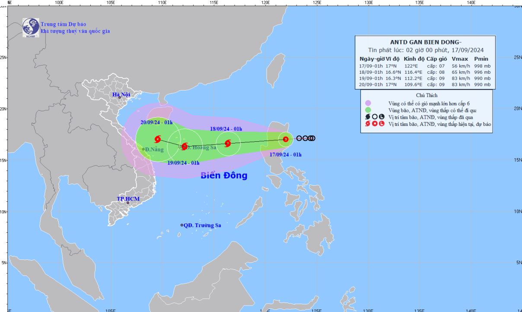Click the Biển Đông sea label

(x=224, y=175)
